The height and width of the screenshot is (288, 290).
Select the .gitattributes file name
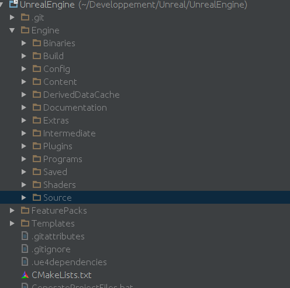[x=58, y=236]
